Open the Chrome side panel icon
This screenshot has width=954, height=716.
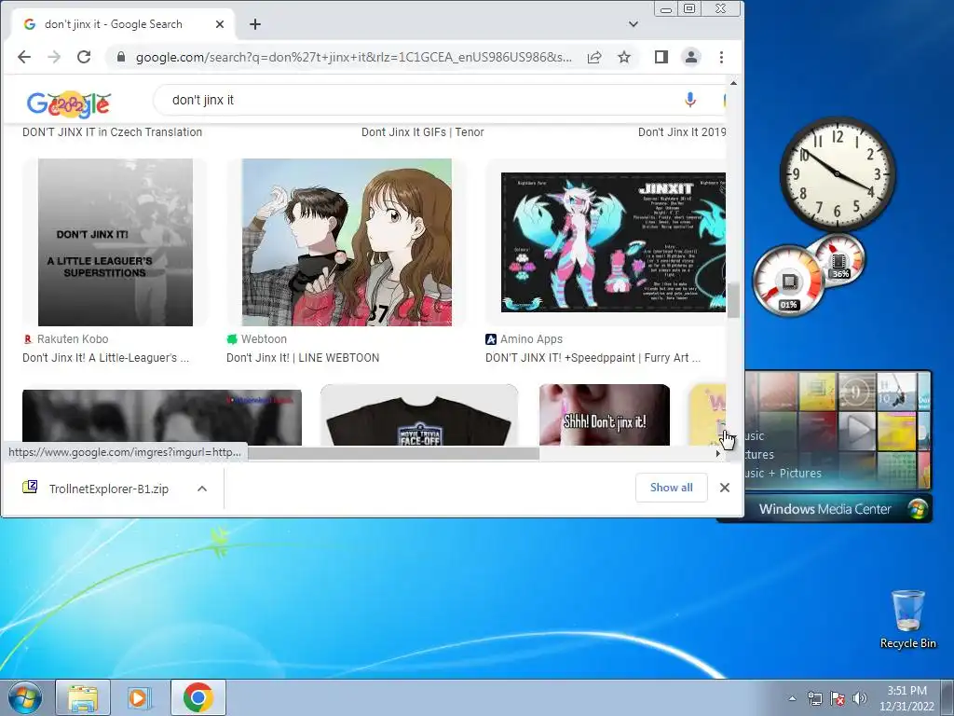(661, 57)
